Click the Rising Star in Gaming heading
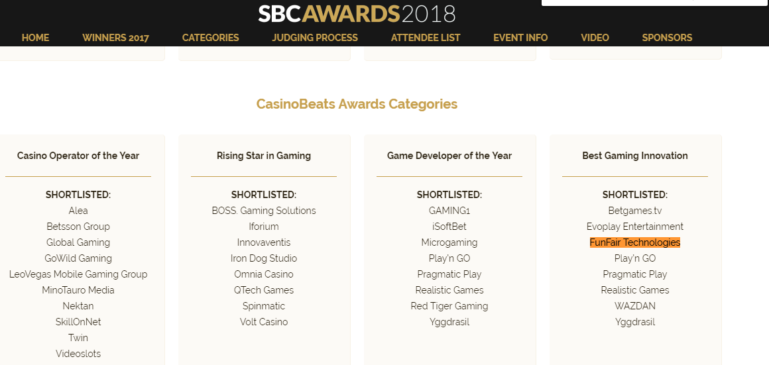Screen dimensions: 769x365 click(264, 156)
